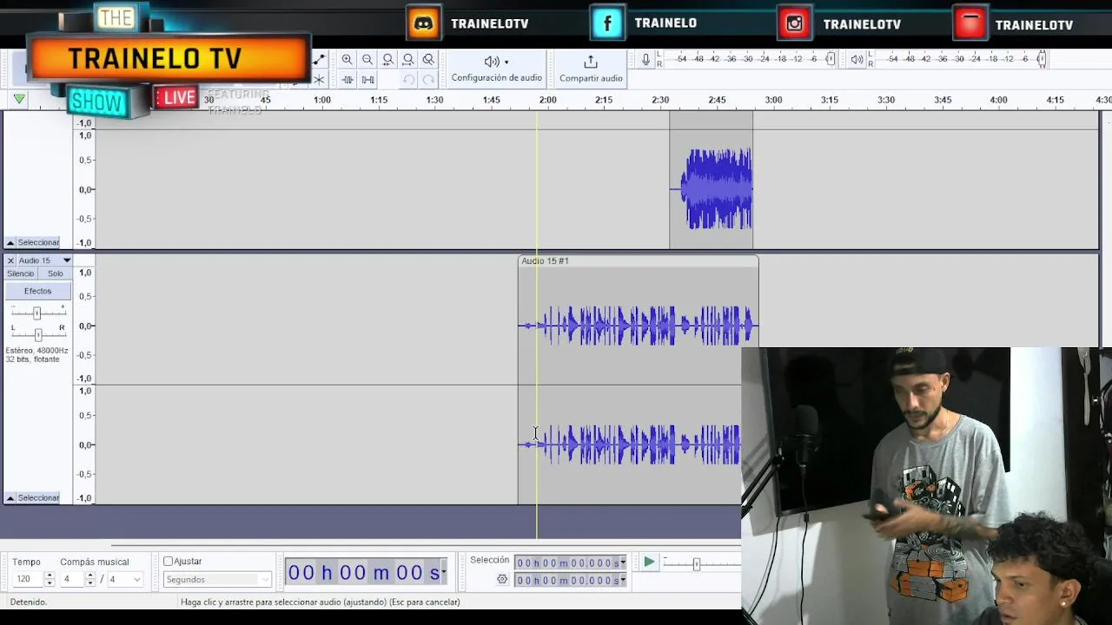
Task: Click recording level meter slider
Action: 831,59
